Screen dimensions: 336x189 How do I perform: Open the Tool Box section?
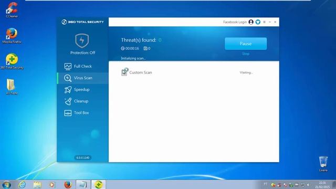coord(83,113)
